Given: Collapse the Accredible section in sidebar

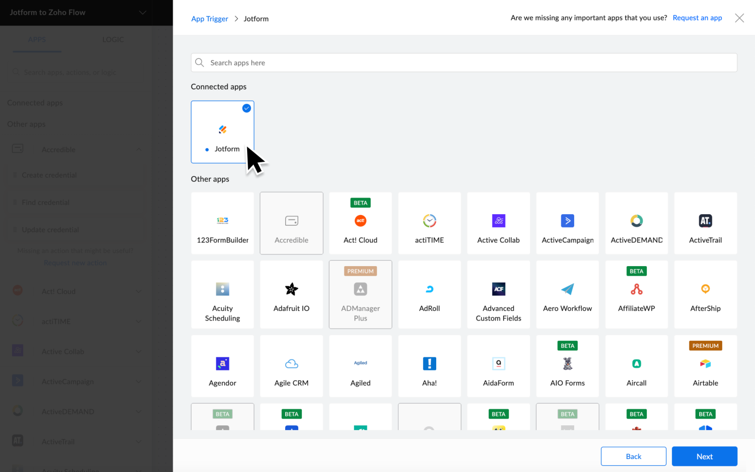Looking at the screenshot, I should pos(138,150).
